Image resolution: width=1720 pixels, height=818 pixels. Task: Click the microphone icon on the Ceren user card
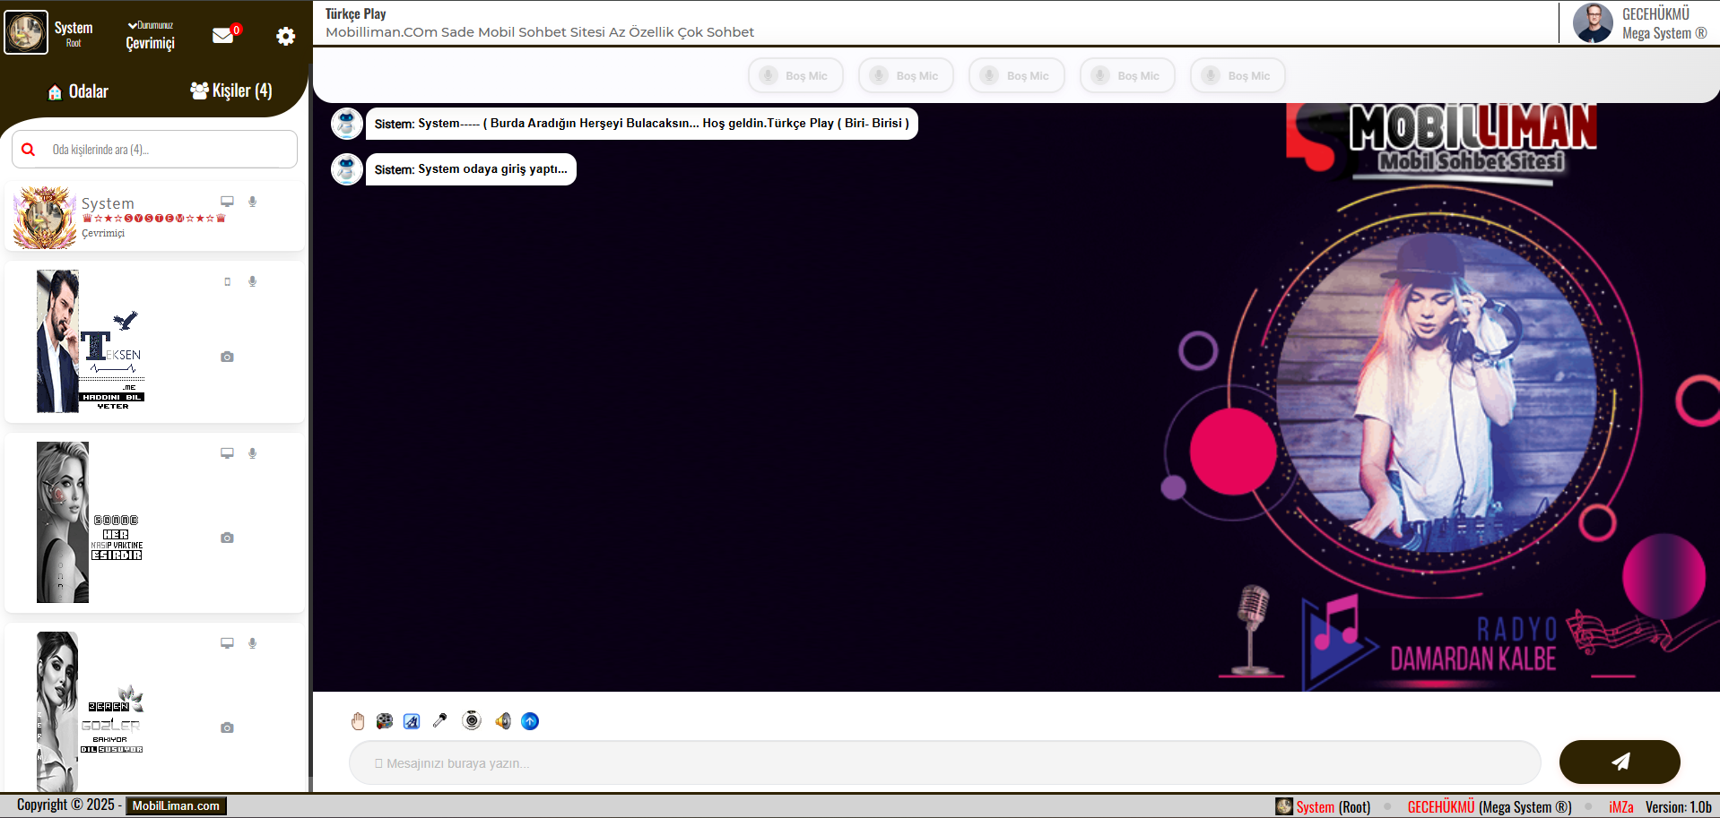pos(253,643)
